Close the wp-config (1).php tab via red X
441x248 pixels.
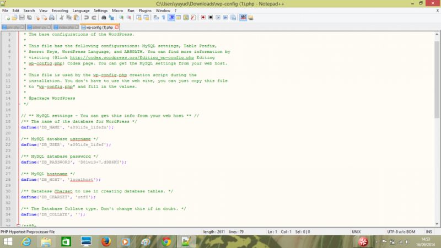117,27
